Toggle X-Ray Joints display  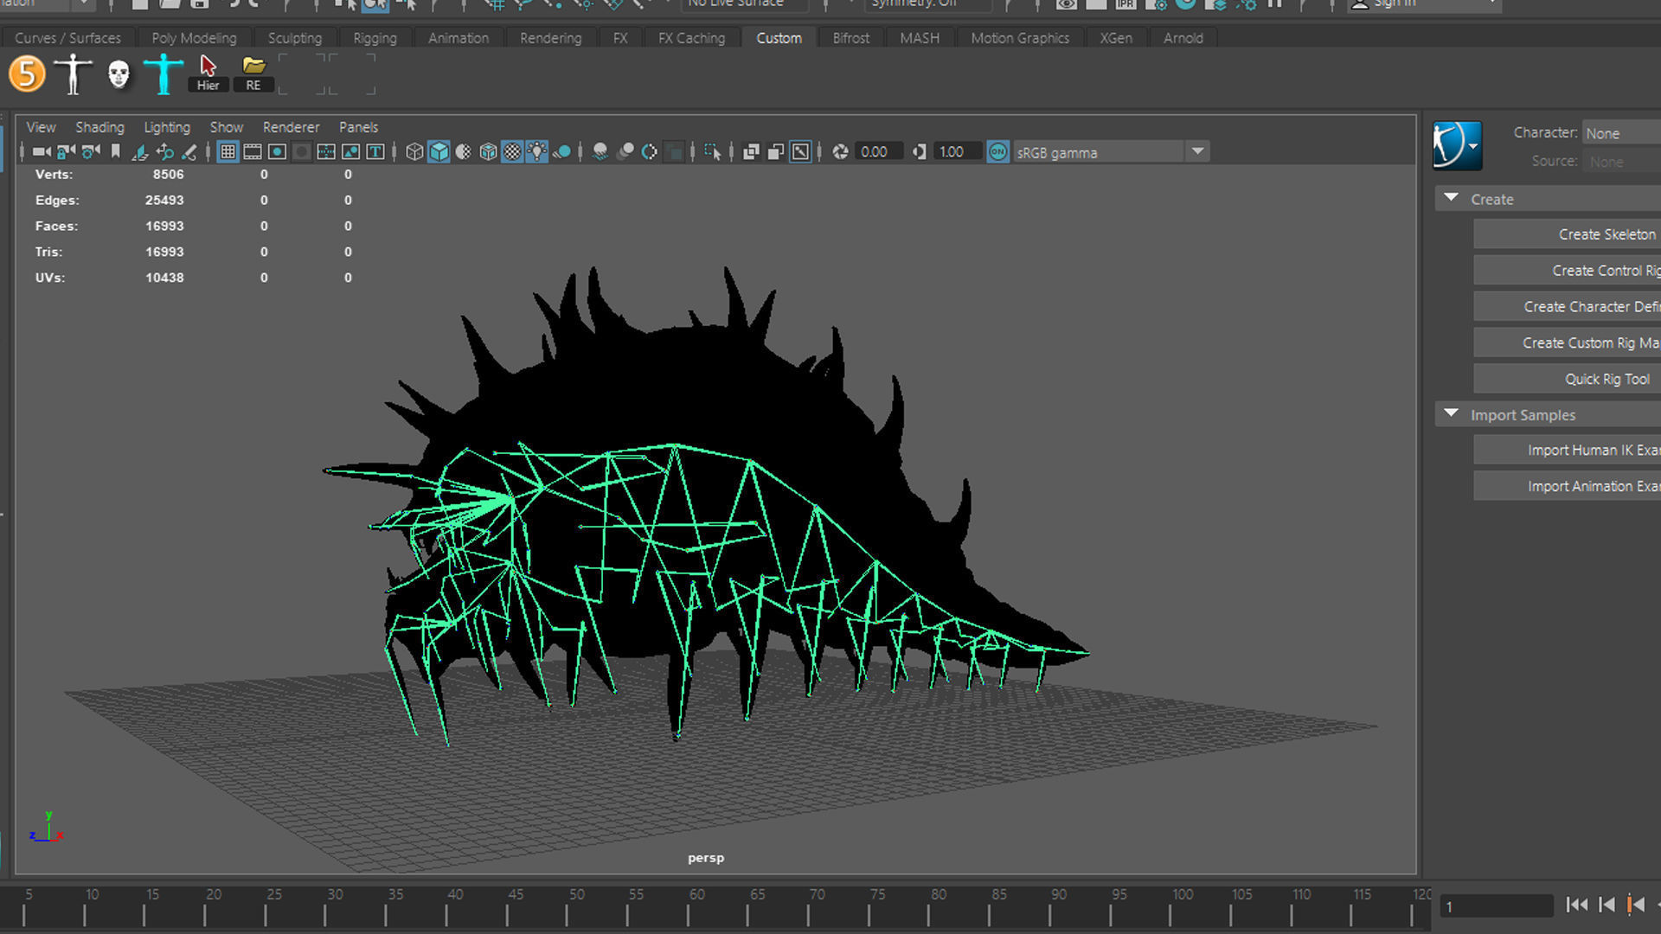coord(800,152)
